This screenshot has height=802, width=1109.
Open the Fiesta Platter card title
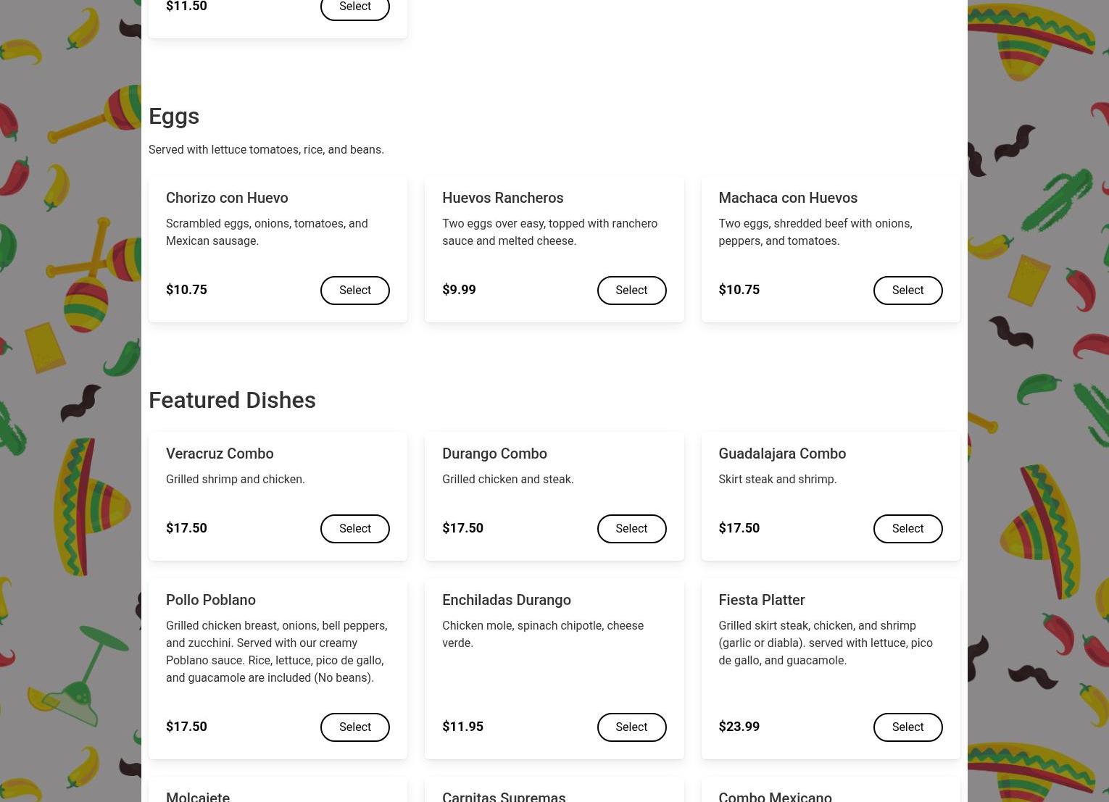pyautogui.click(x=762, y=600)
